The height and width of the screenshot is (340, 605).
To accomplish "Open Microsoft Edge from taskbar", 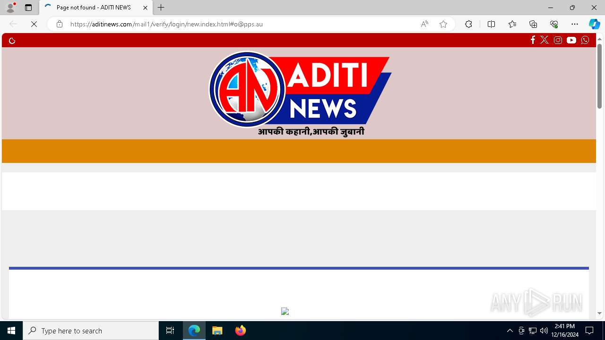I will click(194, 331).
